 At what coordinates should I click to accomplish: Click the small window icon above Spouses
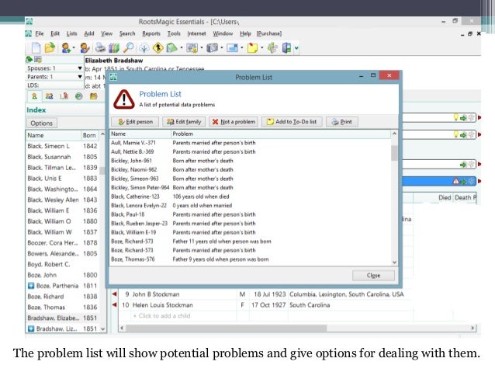[x=38, y=59]
